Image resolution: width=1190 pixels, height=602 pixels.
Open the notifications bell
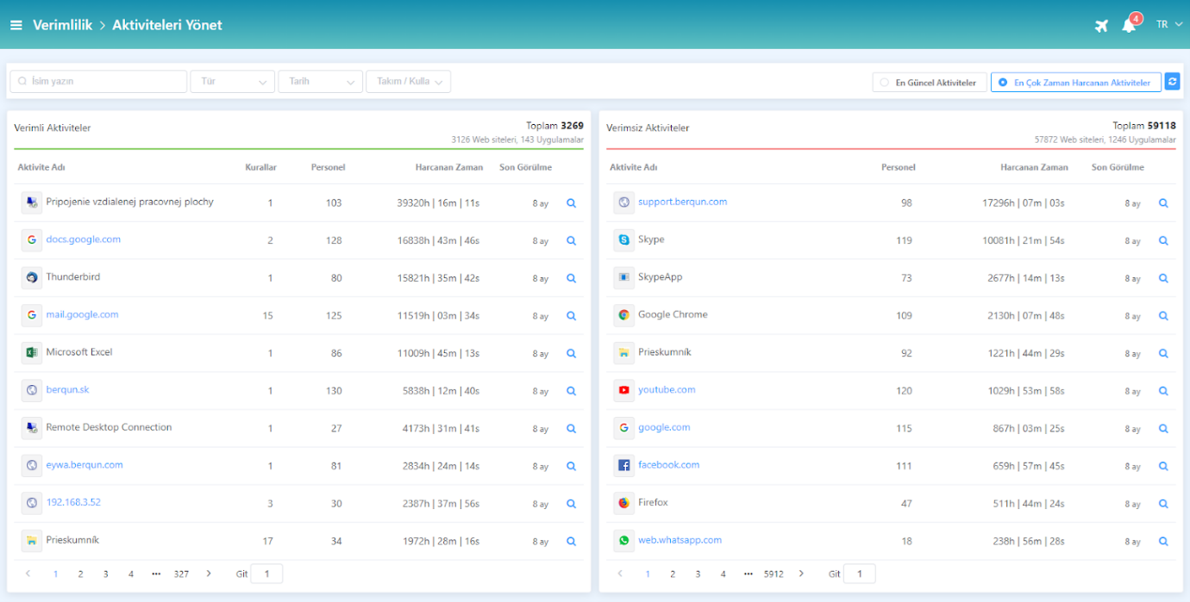(1128, 26)
